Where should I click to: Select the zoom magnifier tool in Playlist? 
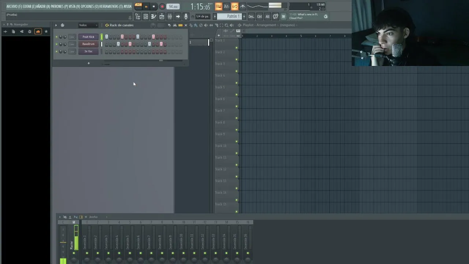[227, 25]
